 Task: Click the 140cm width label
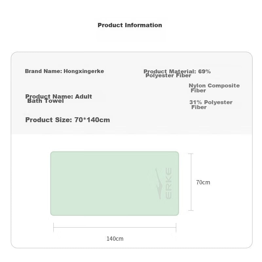115,239
